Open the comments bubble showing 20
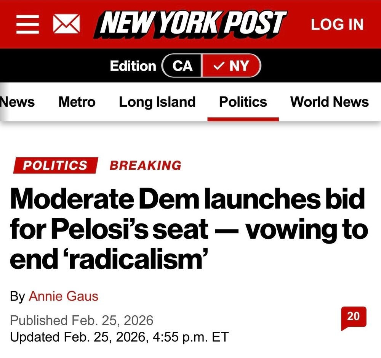Viewport: 381px width, 358px height. (353, 317)
